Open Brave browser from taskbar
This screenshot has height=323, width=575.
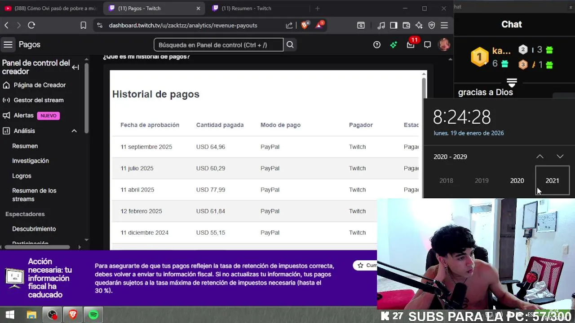pyautogui.click(x=73, y=315)
